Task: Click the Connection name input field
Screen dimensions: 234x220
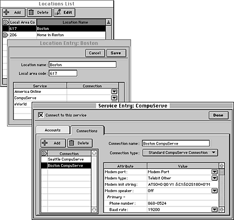Action: pyautogui.click(x=176, y=143)
